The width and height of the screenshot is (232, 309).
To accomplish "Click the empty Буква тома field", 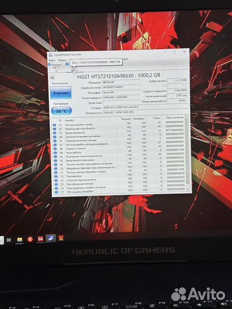I will point(121,102).
